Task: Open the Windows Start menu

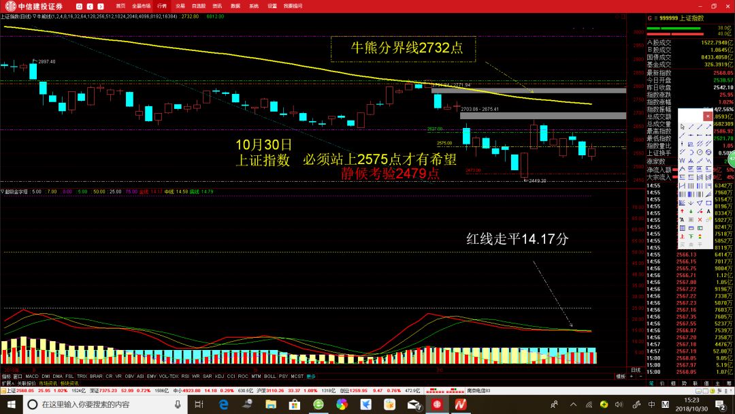Action: pyautogui.click(x=12, y=404)
